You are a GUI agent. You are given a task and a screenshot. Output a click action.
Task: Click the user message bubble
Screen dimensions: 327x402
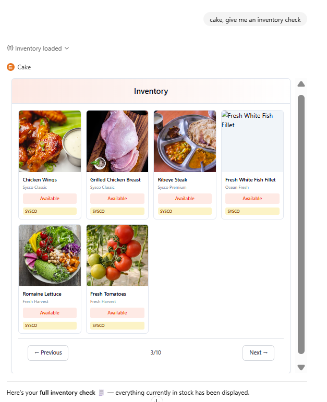point(255,20)
